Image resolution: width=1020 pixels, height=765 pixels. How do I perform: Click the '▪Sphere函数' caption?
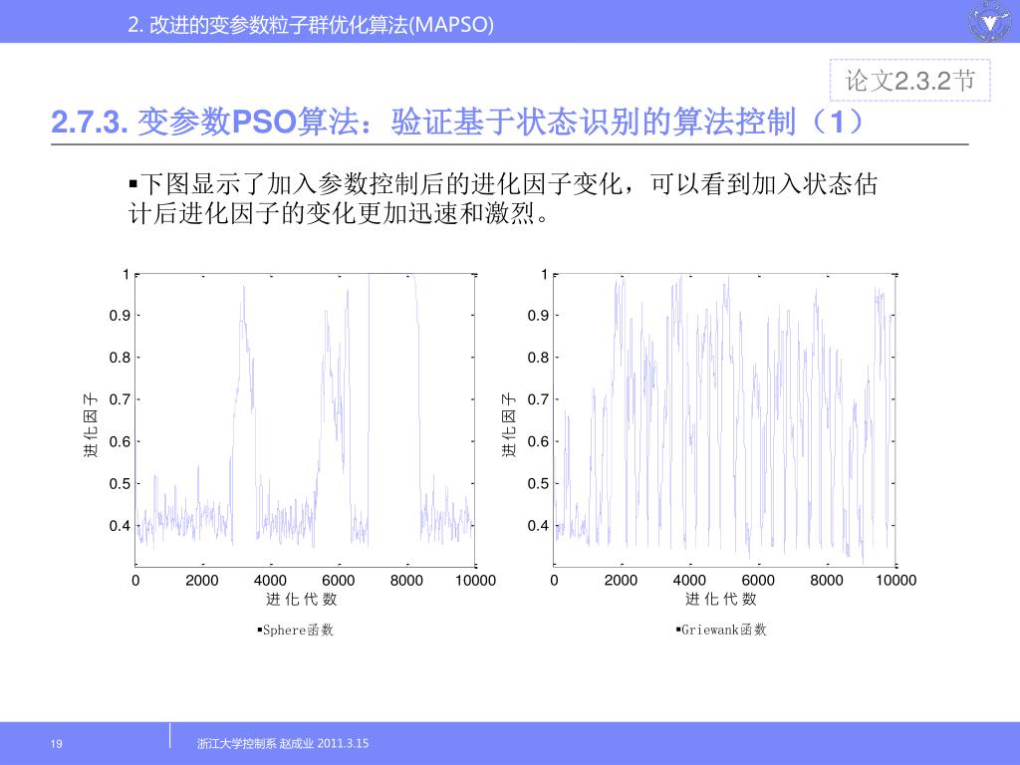click(295, 630)
